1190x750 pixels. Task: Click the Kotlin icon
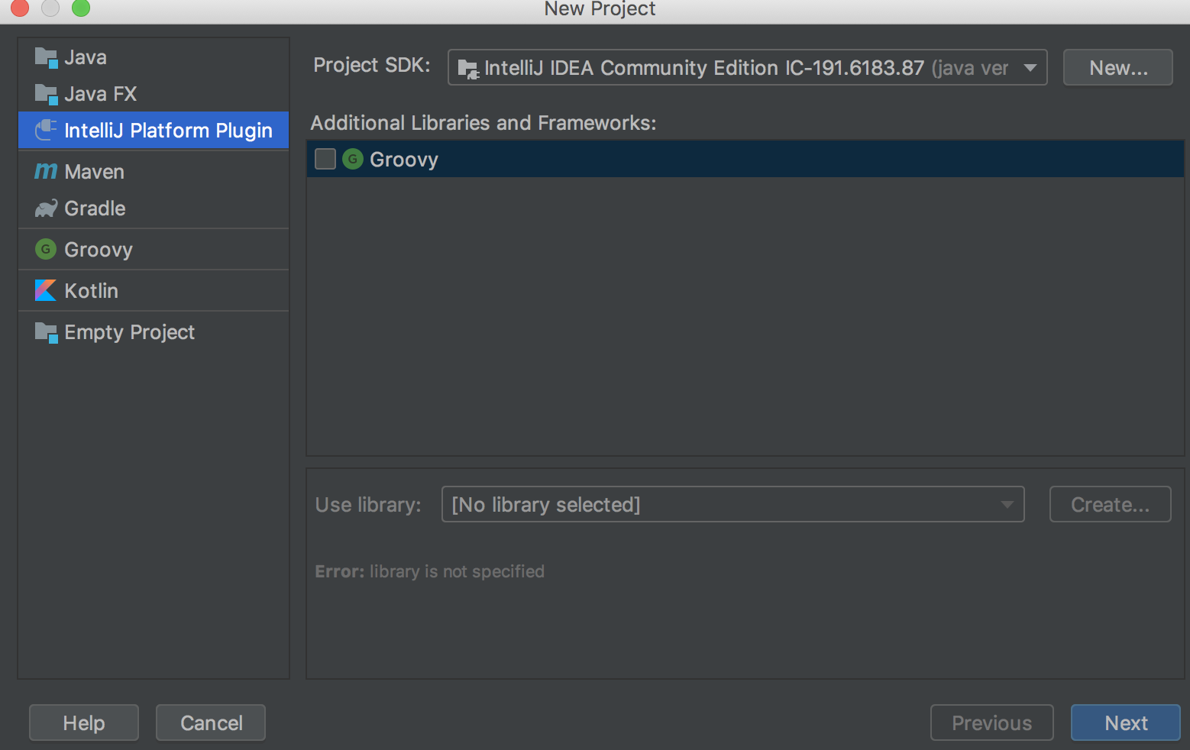click(x=45, y=290)
